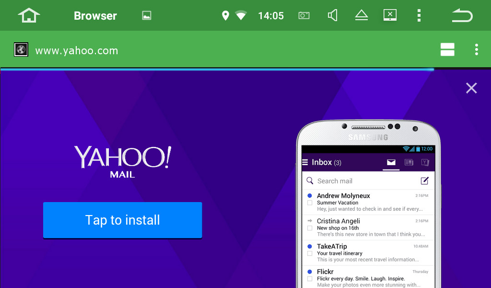Go to the Android home screen
Image resolution: width=491 pixels, height=288 pixels.
point(29,15)
